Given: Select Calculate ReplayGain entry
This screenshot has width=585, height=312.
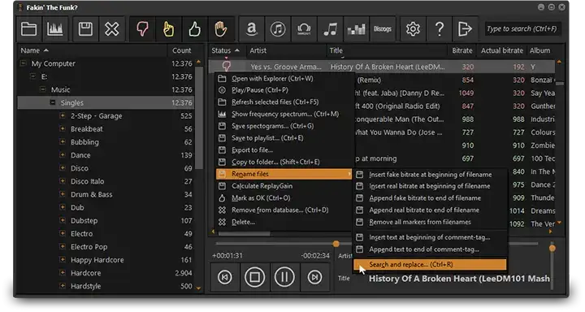Looking at the screenshot, I should click(x=284, y=186).
